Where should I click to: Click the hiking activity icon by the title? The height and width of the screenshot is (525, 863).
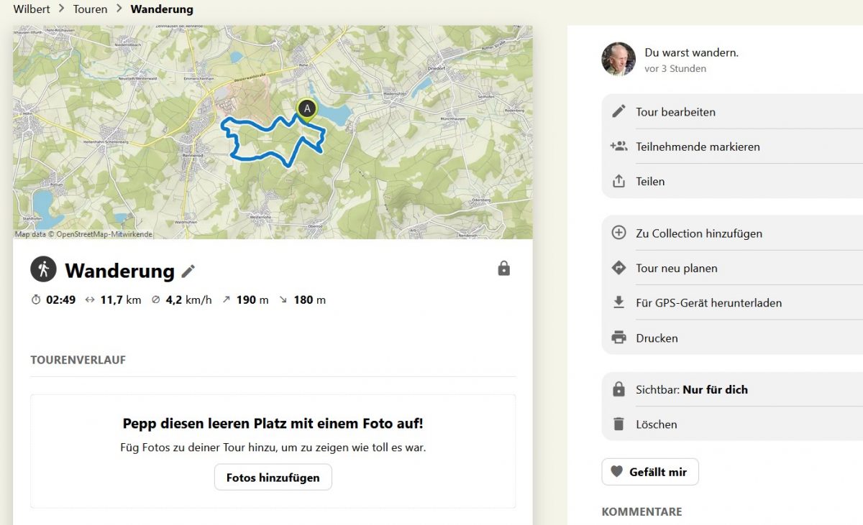point(43,269)
